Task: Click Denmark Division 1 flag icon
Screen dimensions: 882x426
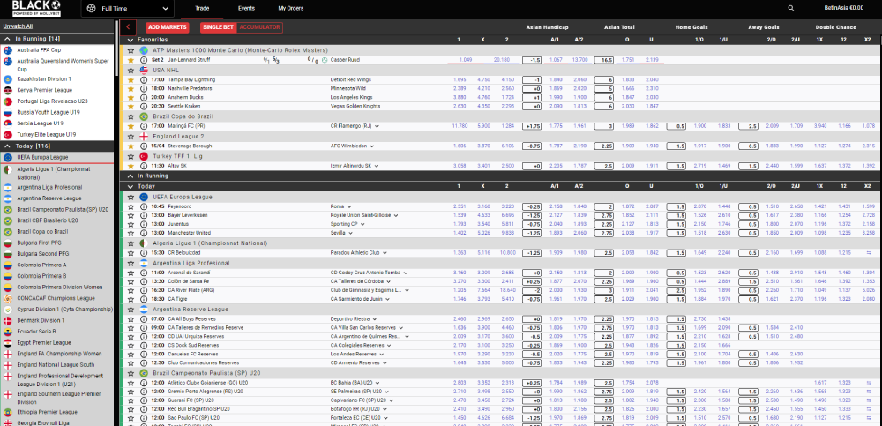Action: coord(8,320)
